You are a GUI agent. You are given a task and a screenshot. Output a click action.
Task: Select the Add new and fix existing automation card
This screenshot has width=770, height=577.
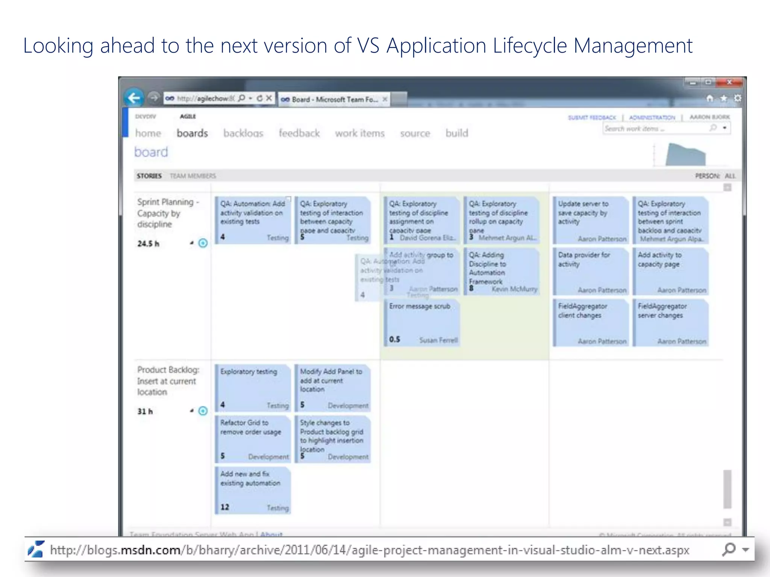(253, 490)
